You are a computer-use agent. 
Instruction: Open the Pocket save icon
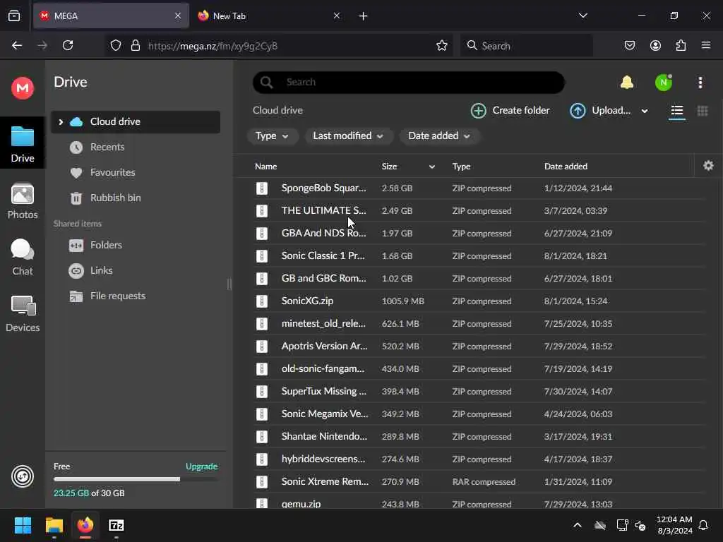tap(629, 45)
